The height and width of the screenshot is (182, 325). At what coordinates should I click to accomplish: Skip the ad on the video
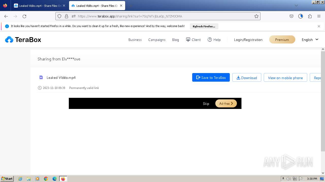[206, 104]
